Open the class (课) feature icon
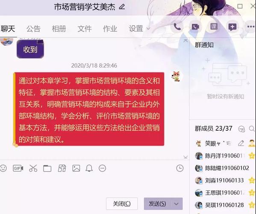 (x=214, y=26)
